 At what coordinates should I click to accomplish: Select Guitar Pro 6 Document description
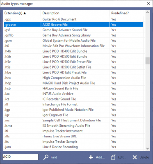(x=59, y=19)
